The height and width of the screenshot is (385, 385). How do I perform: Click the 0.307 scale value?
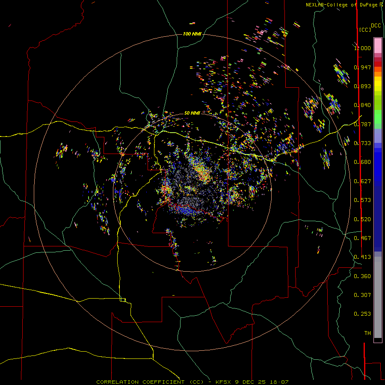tap(362, 295)
